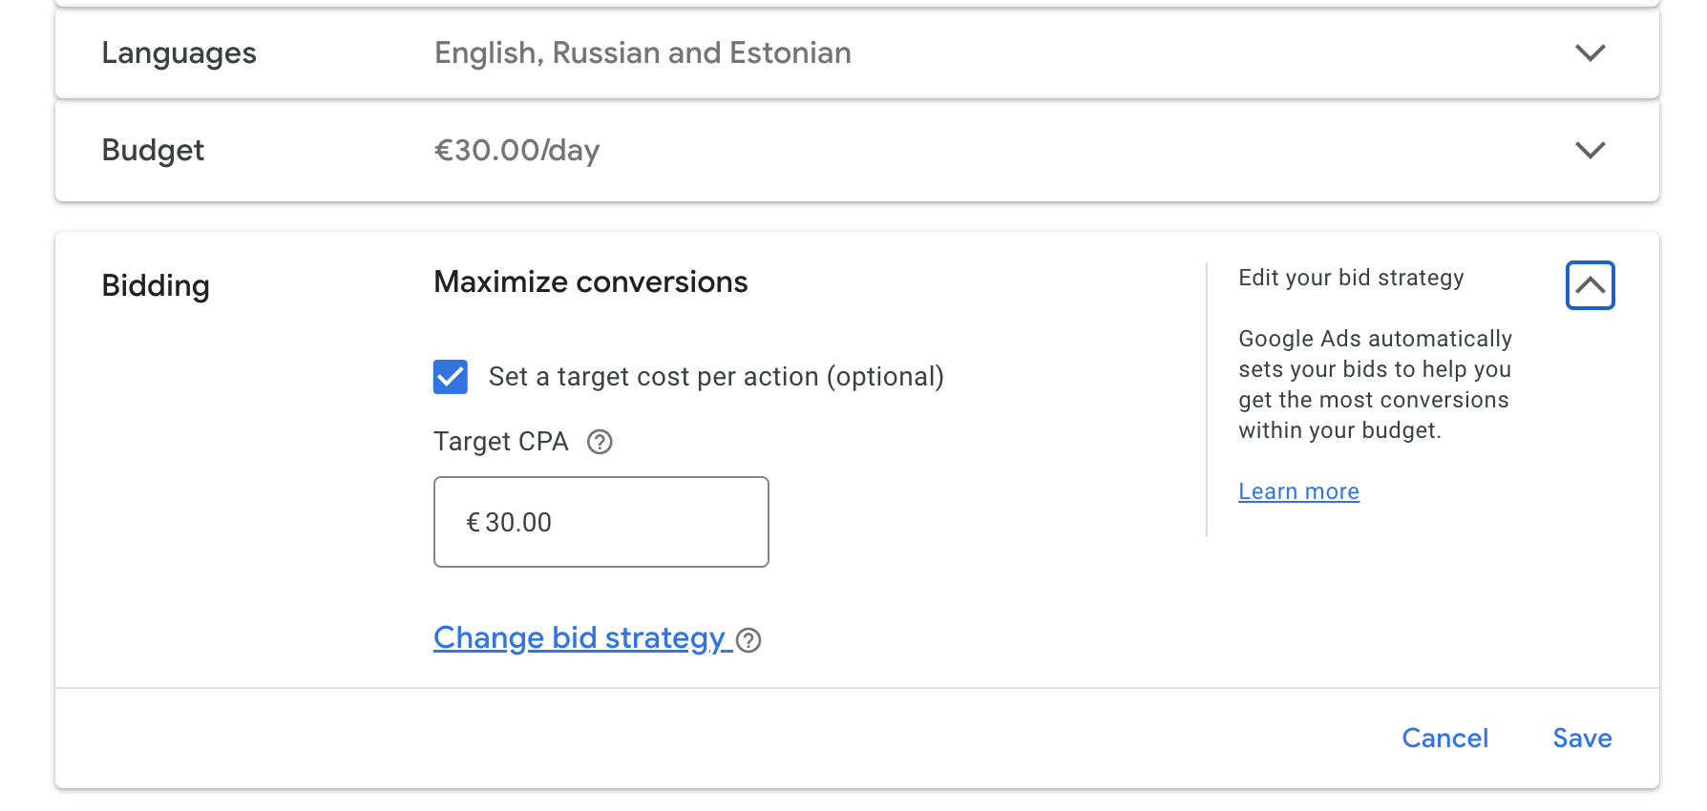Click help icon beside Change bid strategy
Image resolution: width=1707 pixels, height=811 pixels.
coord(749,640)
